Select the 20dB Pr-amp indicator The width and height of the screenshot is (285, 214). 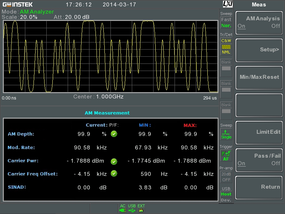tap(226, 174)
